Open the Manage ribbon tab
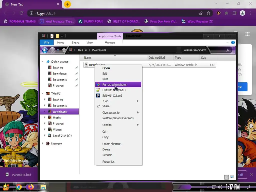Viewport: 256px width, 192px height. [110, 42]
